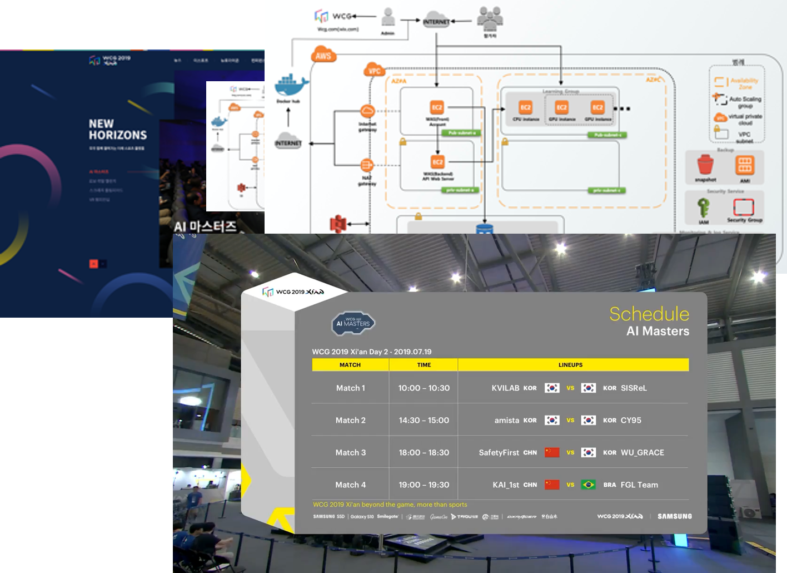Viewport: 787px width, 573px height.
Task: Click the participants group icon in the diagram
Action: pos(490,18)
